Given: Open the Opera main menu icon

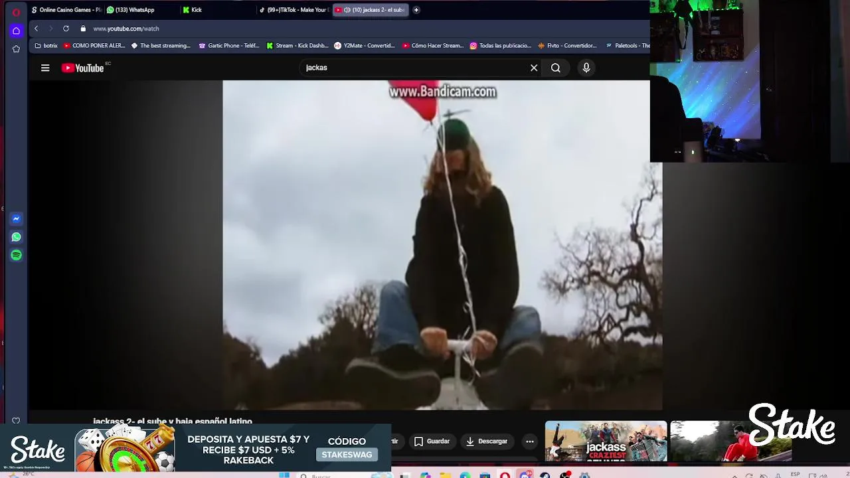Looking at the screenshot, I should point(16,11).
